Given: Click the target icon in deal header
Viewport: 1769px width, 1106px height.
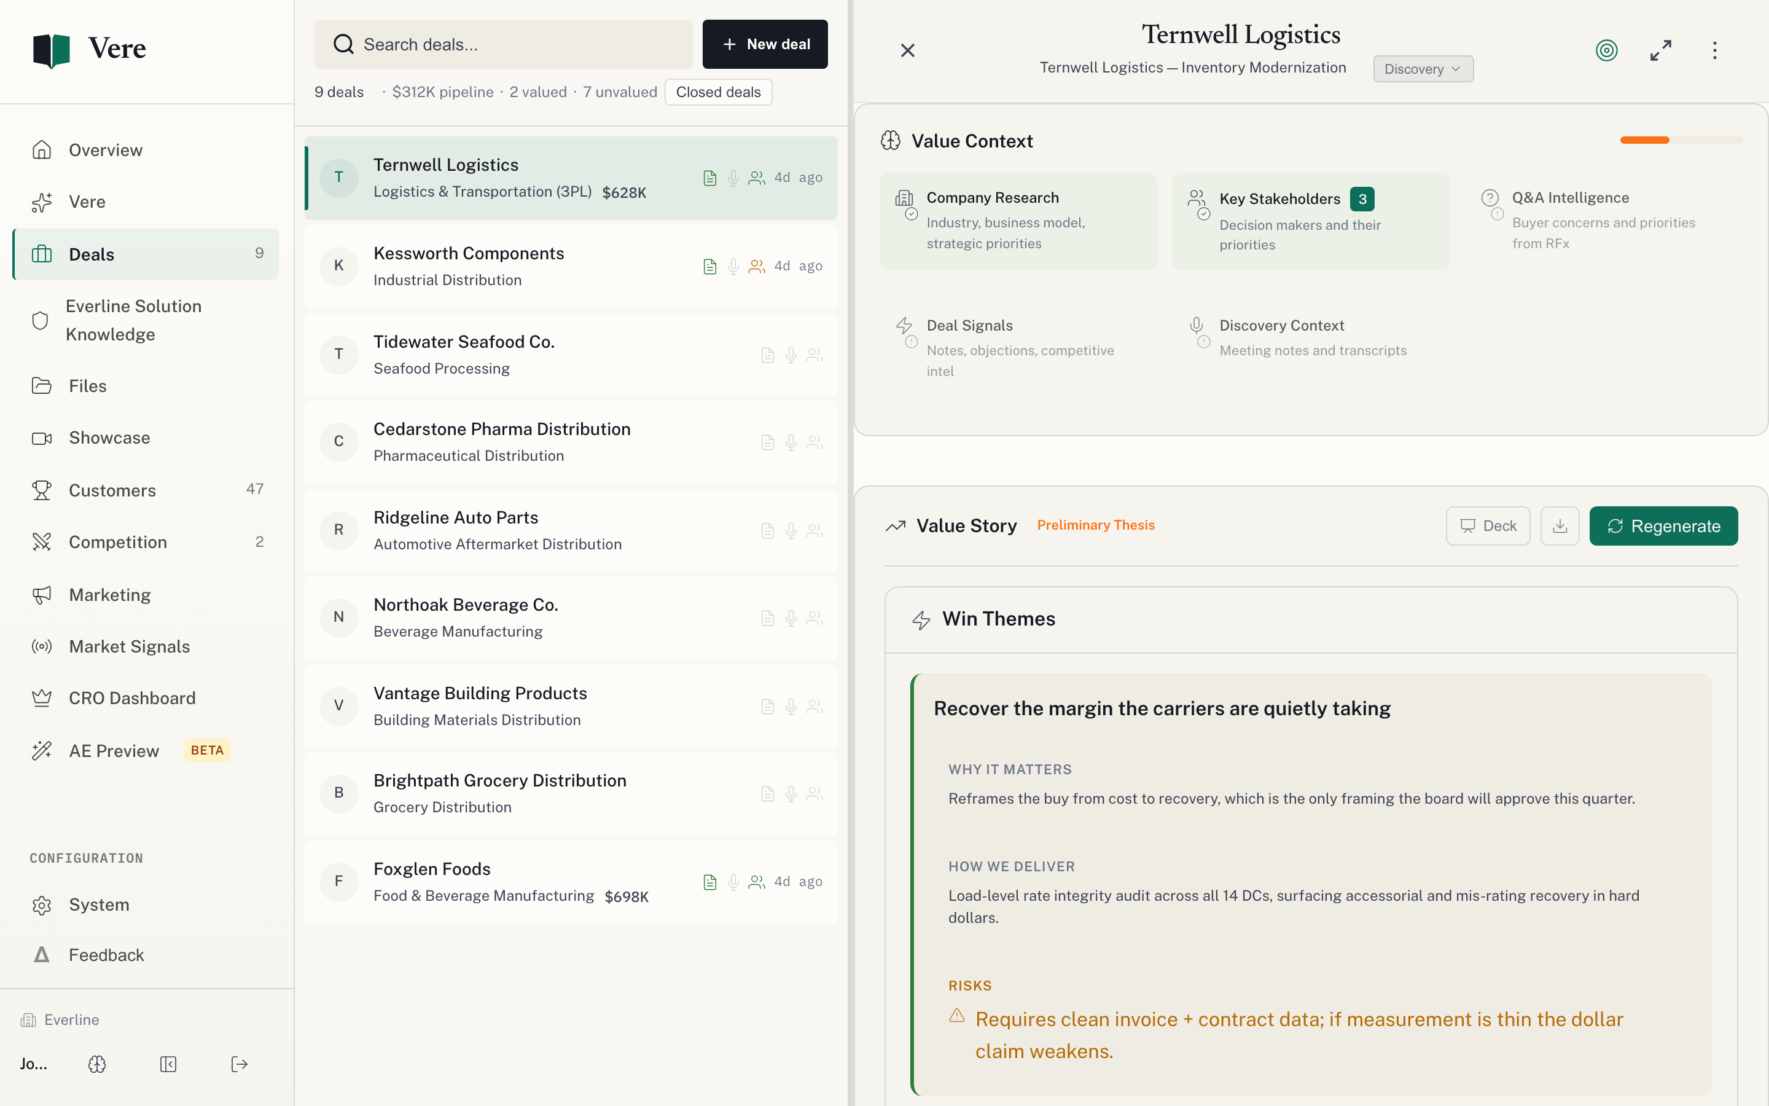Looking at the screenshot, I should pyautogui.click(x=1606, y=50).
